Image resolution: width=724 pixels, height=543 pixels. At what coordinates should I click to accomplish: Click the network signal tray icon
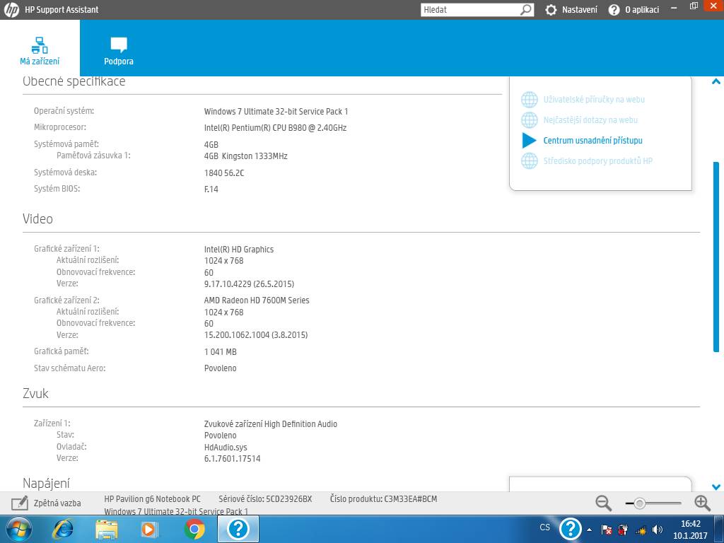click(641, 530)
